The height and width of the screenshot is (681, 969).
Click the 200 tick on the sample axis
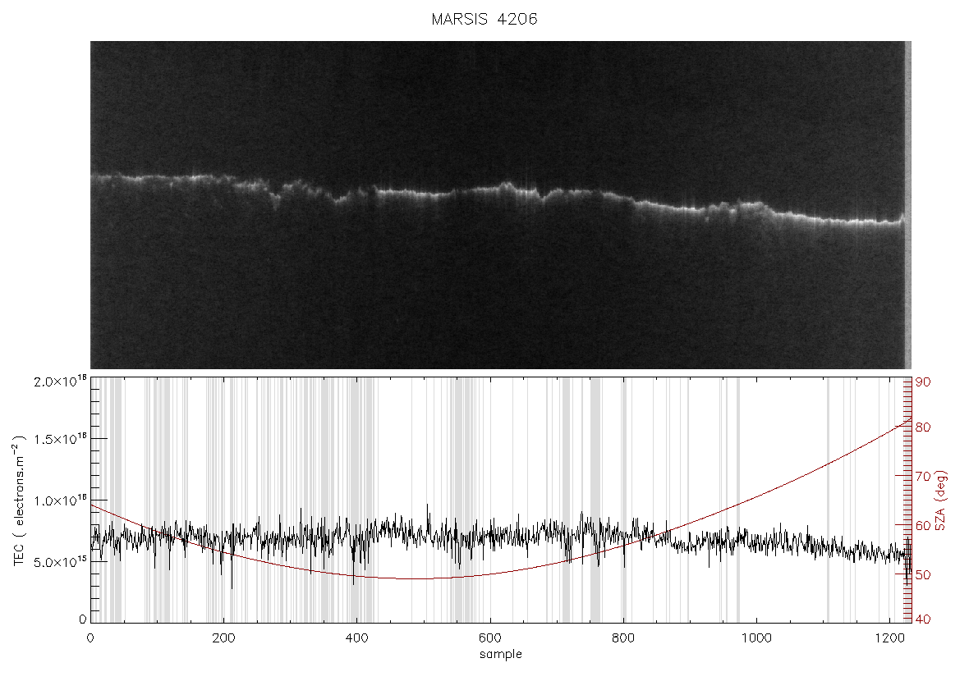223,638
